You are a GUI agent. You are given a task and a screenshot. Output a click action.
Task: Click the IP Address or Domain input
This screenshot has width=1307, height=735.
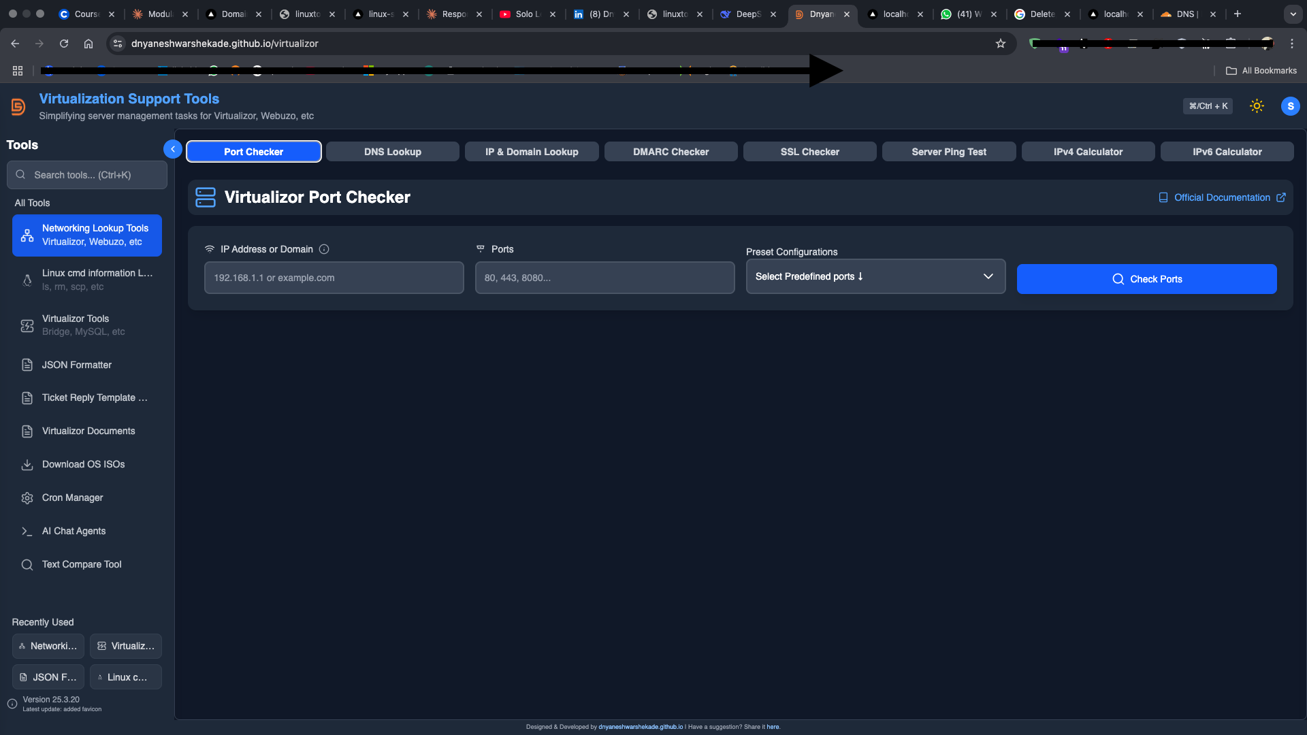[334, 278]
